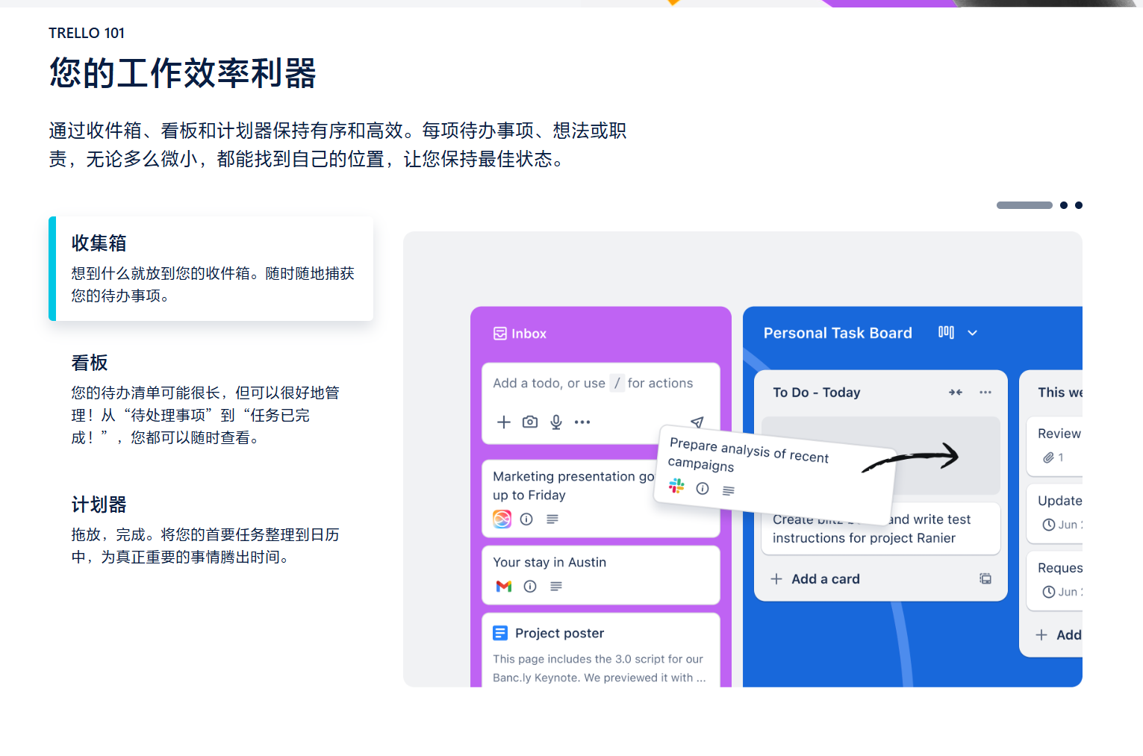
Task: Open the Marketing presentation card
Action: coord(601,499)
